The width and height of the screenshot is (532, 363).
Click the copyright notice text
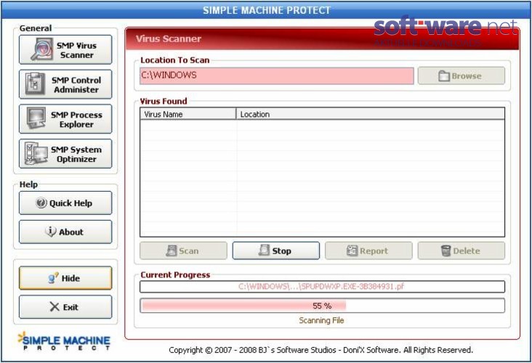[321, 350]
